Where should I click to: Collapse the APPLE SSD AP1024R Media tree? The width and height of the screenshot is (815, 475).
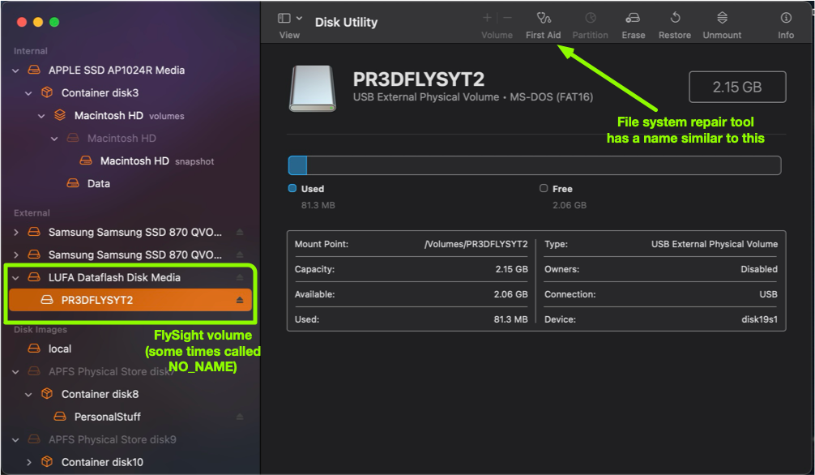click(15, 71)
